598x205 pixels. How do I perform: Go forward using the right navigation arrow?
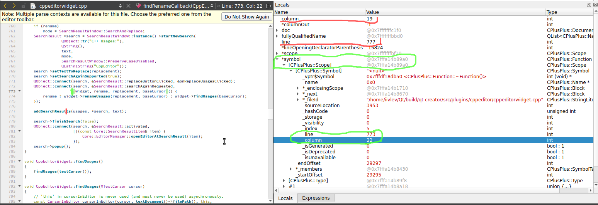tap(14, 6)
